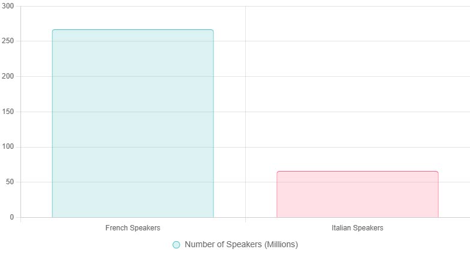Click the (Millions) text in the legend
Image resolution: width=470 pixels, height=255 pixels.
pyautogui.click(x=281, y=245)
